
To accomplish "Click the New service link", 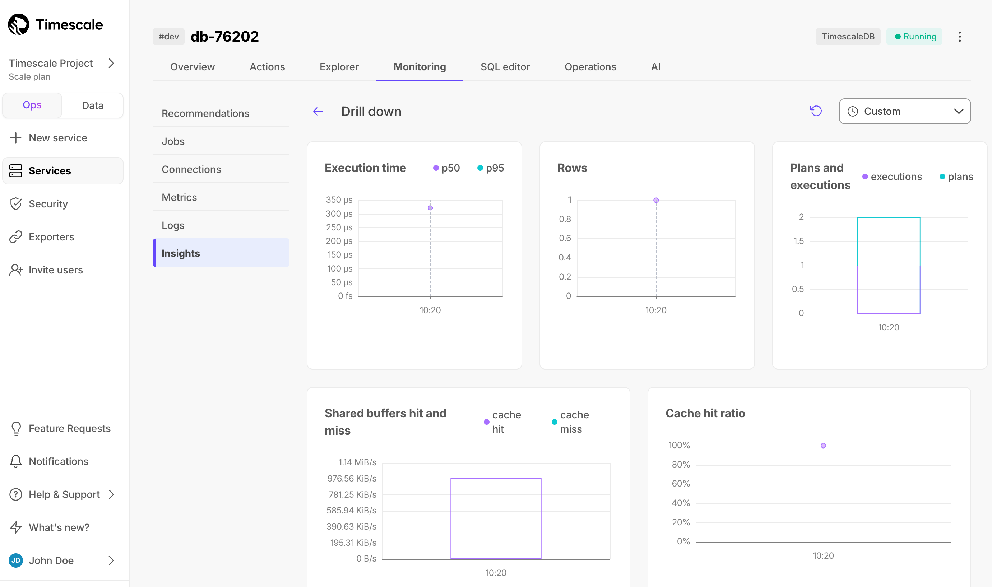I will pyautogui.click(x=58, y=138).
